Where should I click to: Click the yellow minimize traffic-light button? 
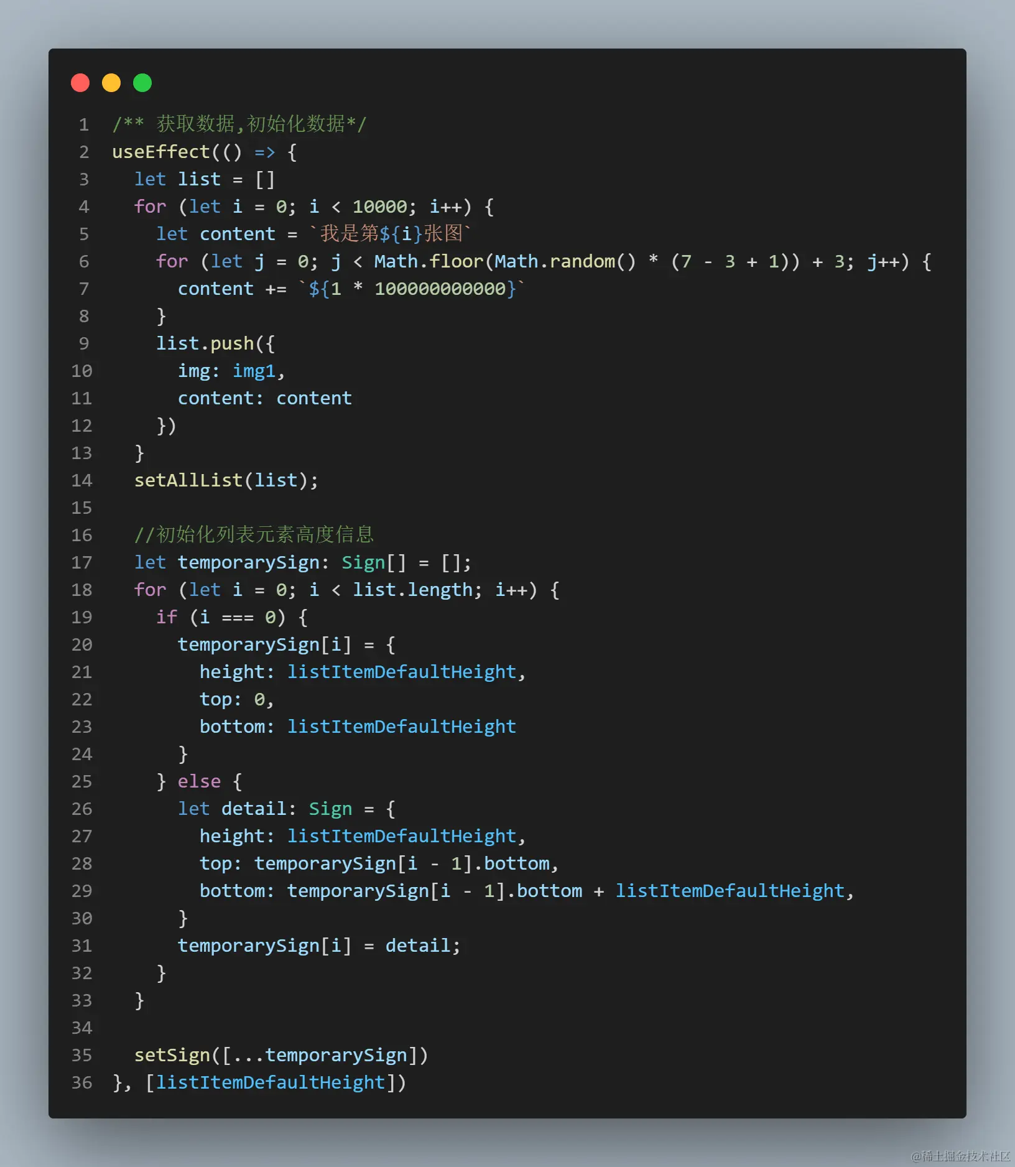[111, 82]
